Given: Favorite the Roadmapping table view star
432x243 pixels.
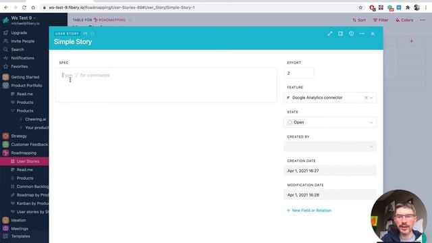Looking at the screenshot, I should click(x=130, y=20).
